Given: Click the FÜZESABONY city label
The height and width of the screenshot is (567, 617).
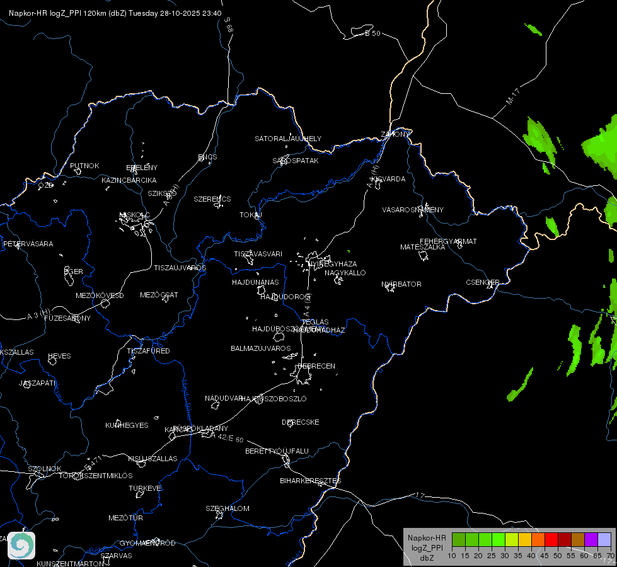Looking at the screenshot, I should (x=67, y=318).
